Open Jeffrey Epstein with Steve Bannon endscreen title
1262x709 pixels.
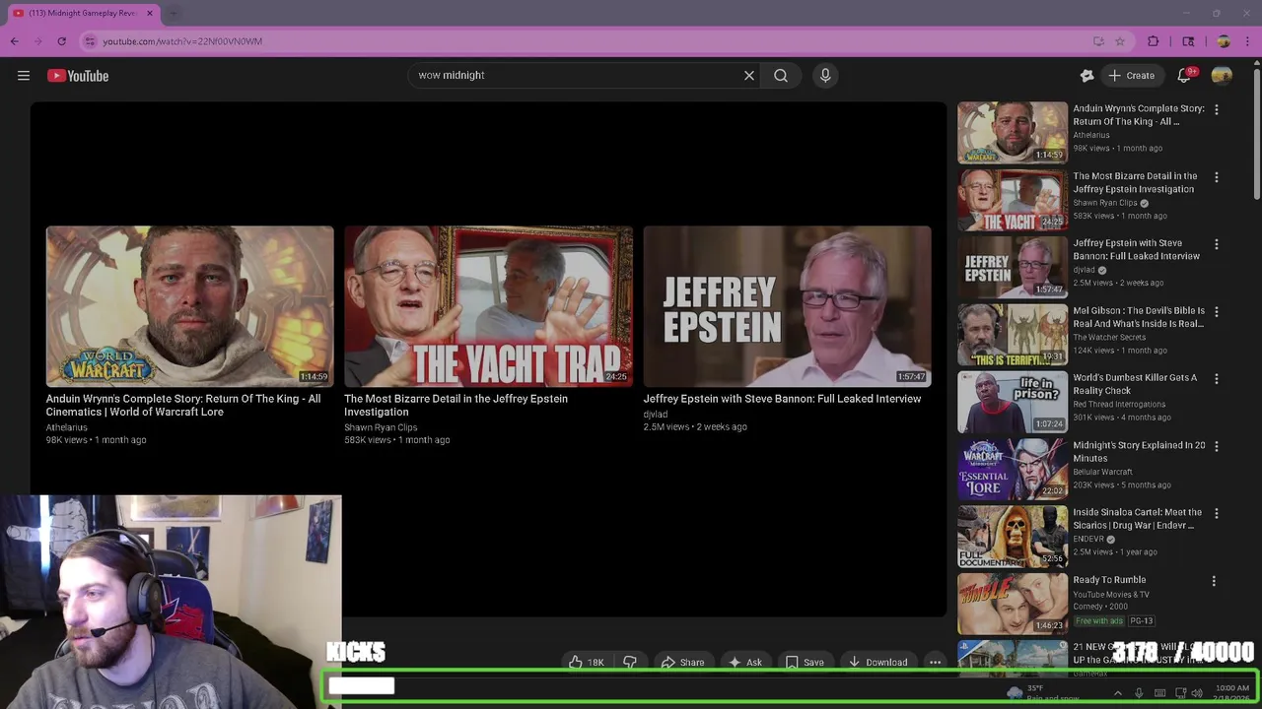[782, 399]
